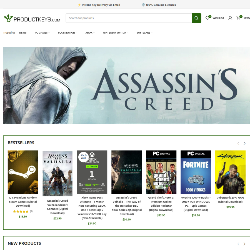250x250 pixels.
Task: Show next New Products with right arrow
Action: tap(244, 244)
